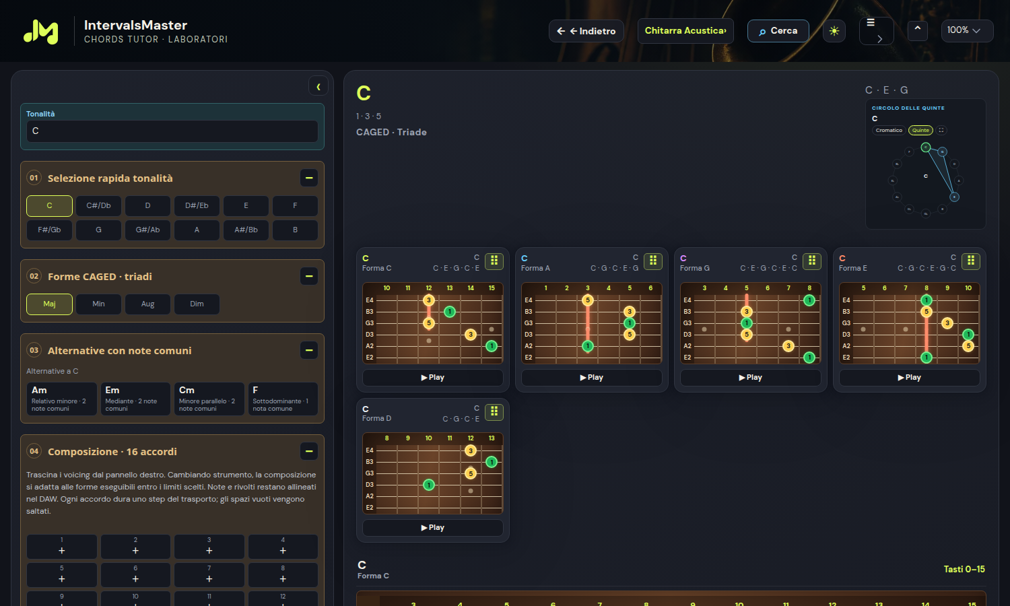Collapse the left sidebar panel
The width and height of the screenshot is (1010, 606).
pos(318,86)
